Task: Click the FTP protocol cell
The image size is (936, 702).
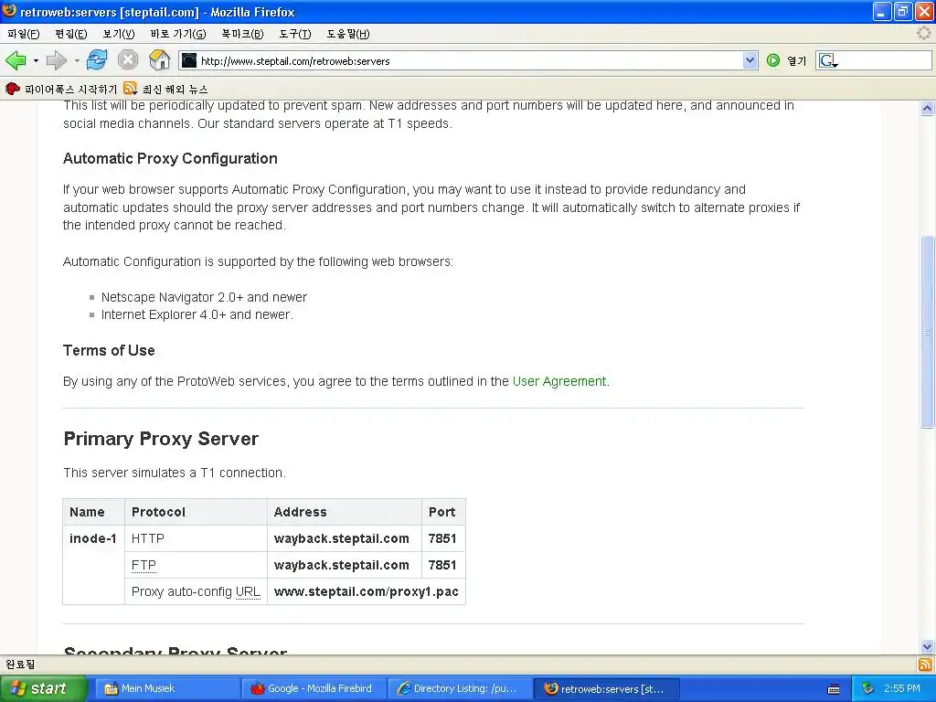Action: point(196,565)
